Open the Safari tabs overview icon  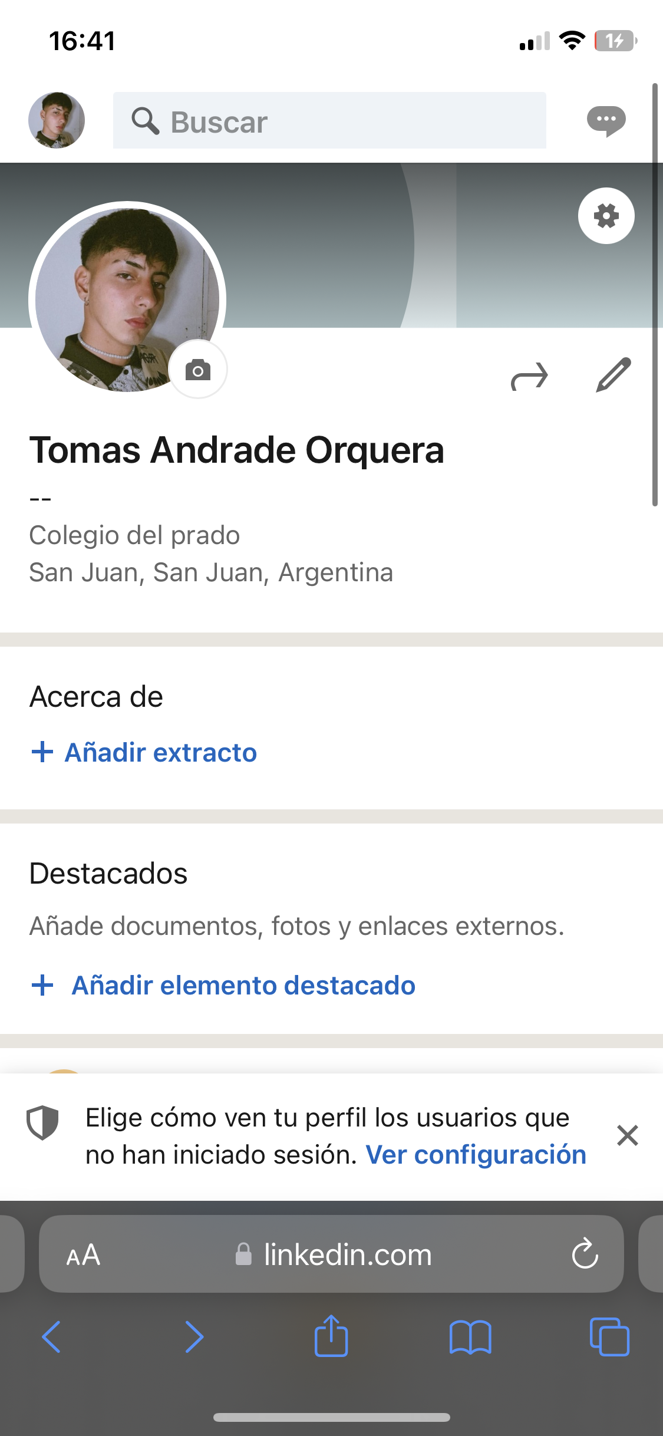point(609,1337)
